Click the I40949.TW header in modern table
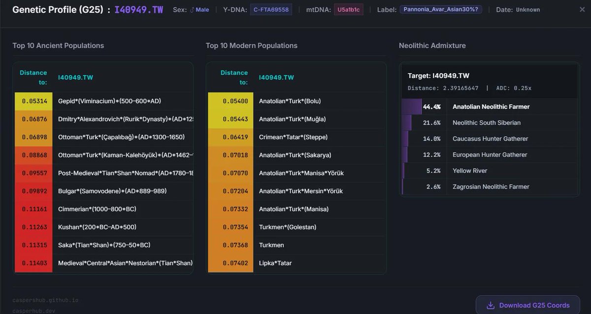This screenshot has width=591, height=314. click(x=276, y=77)
